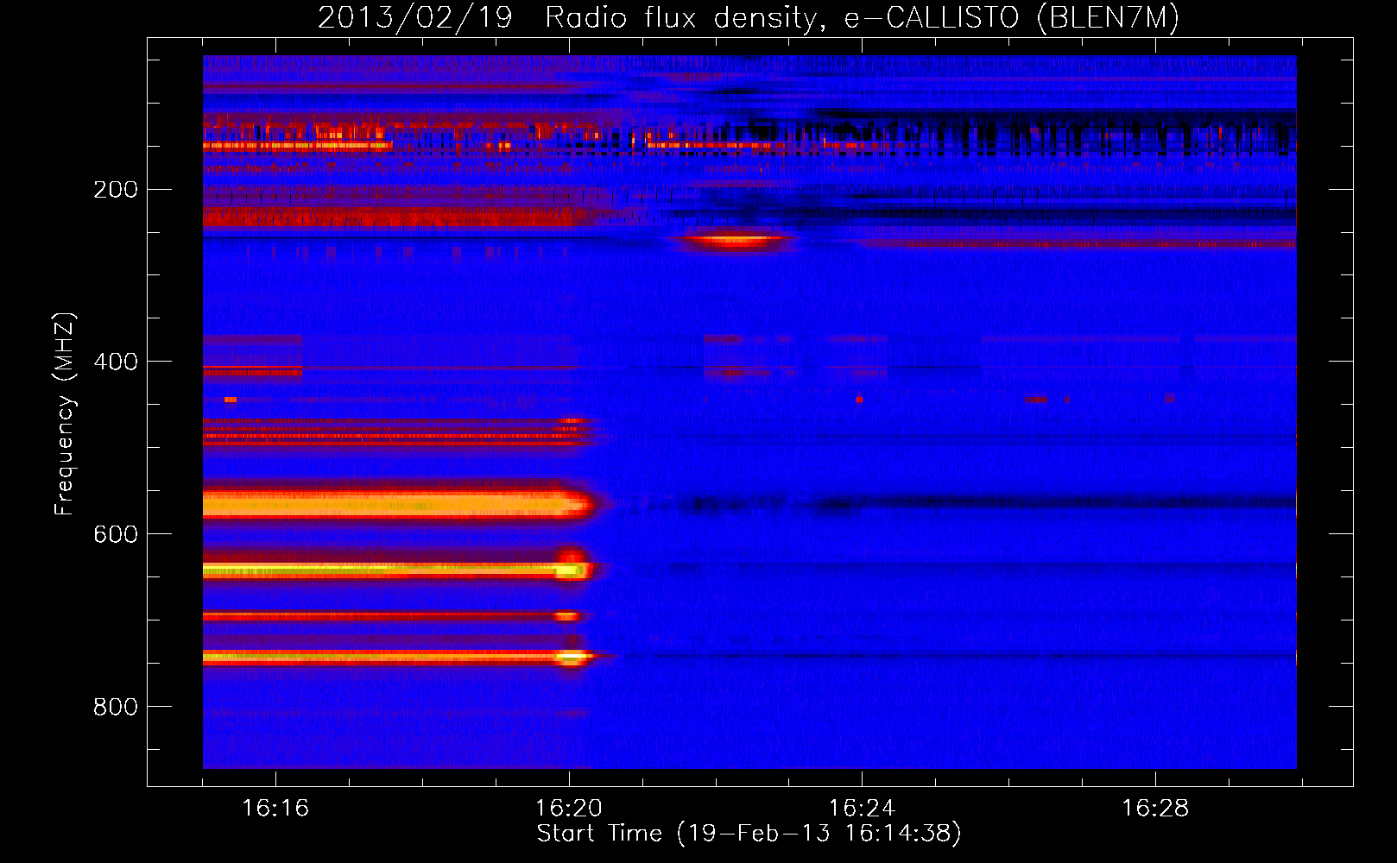Click the 600 frequency tick label

click(x=116, y=534)
